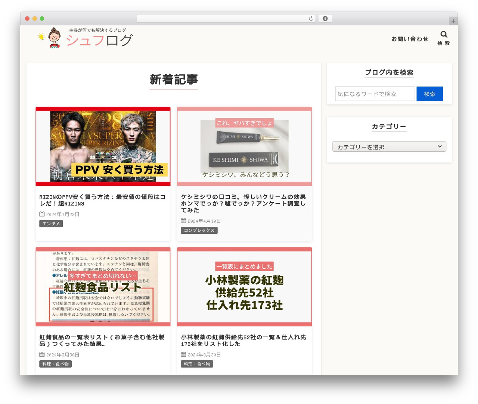Click the 新着記事 heading
Image resolution: width=478 pixels, height=404 pixels.
tap(174, 79)
